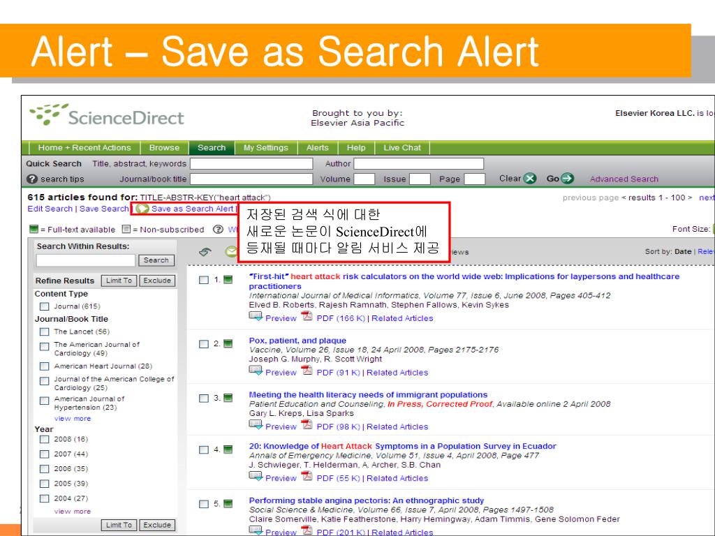
Task: Open the Browse tab
Action: 164,148
